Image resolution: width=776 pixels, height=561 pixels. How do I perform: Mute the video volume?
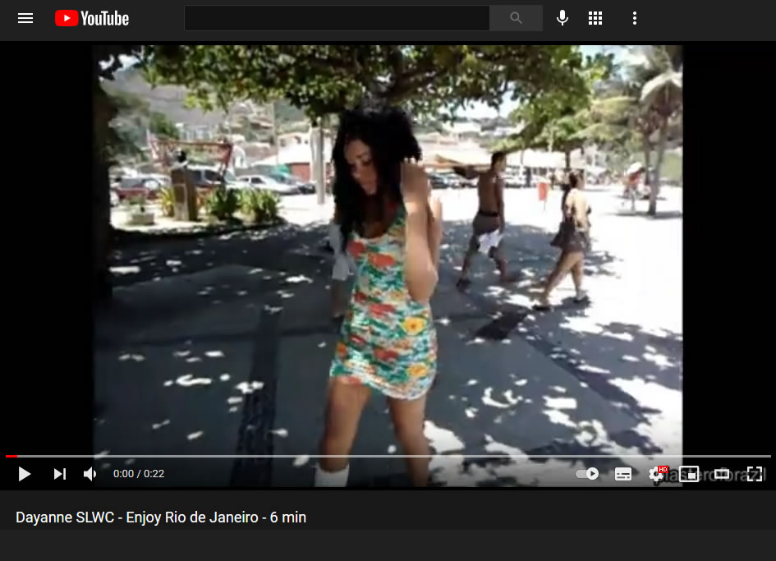tap(90, 474)
